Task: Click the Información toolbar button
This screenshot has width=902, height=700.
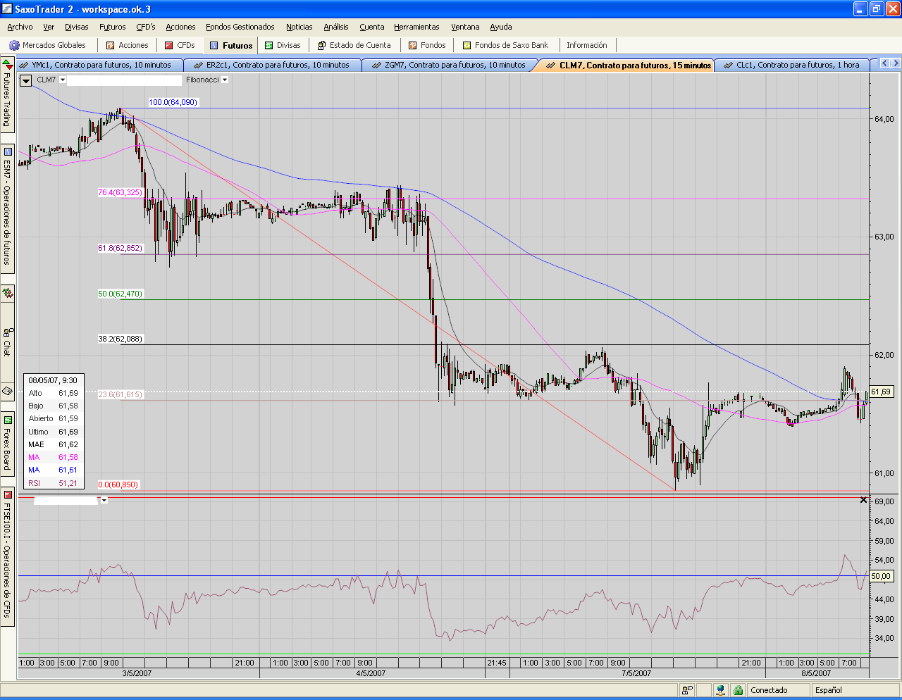Action: point(586,45)
